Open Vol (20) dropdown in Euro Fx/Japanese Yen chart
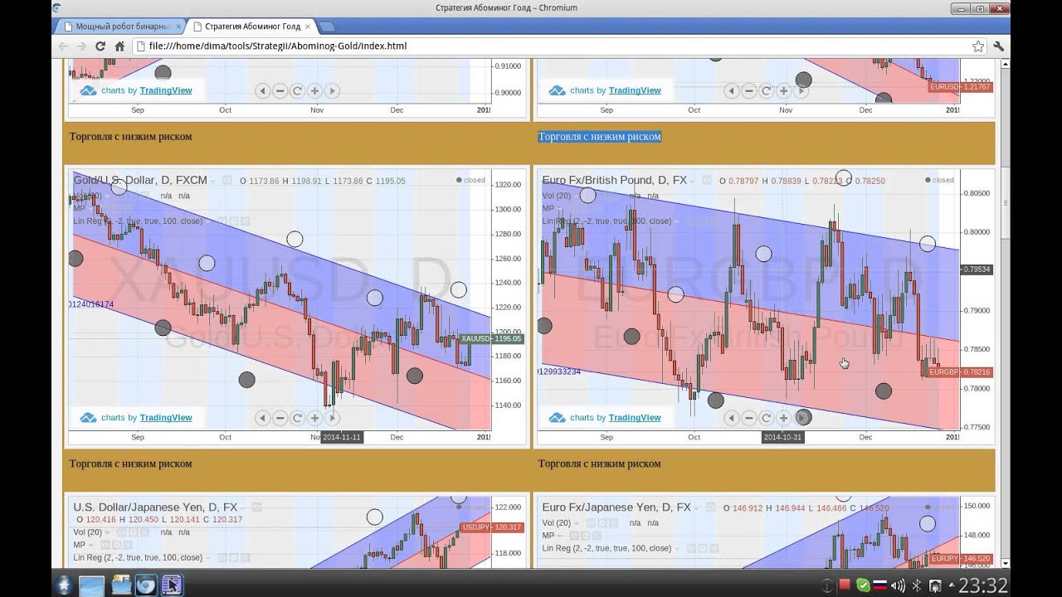Screen dimensions: 1062x597 coord(577,524)
